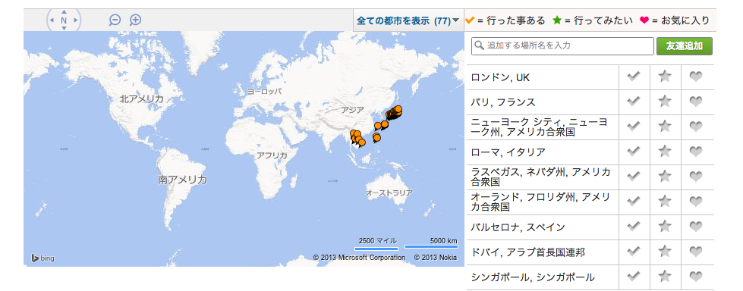743x291 pixels.
Task: Favorite パリ, フランス with heart
Action: pyautogui.click(x=696, y=102)
